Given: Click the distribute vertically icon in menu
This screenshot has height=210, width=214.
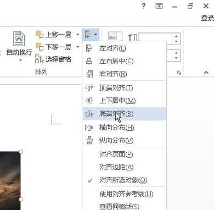Looking at the screenshot, I should click(x=89, y=141).
